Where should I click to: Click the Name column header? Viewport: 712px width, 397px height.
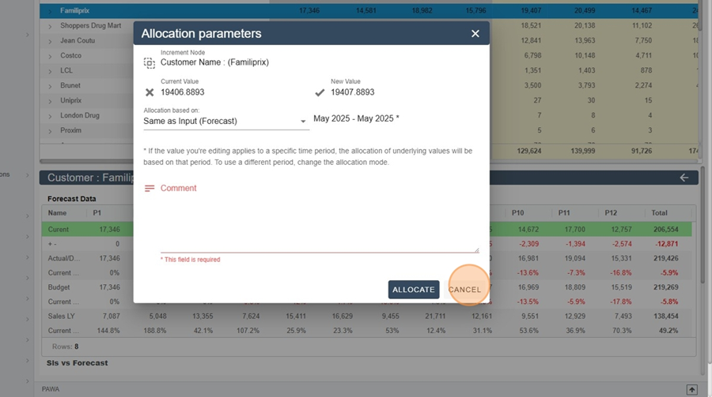pos(57,212)
